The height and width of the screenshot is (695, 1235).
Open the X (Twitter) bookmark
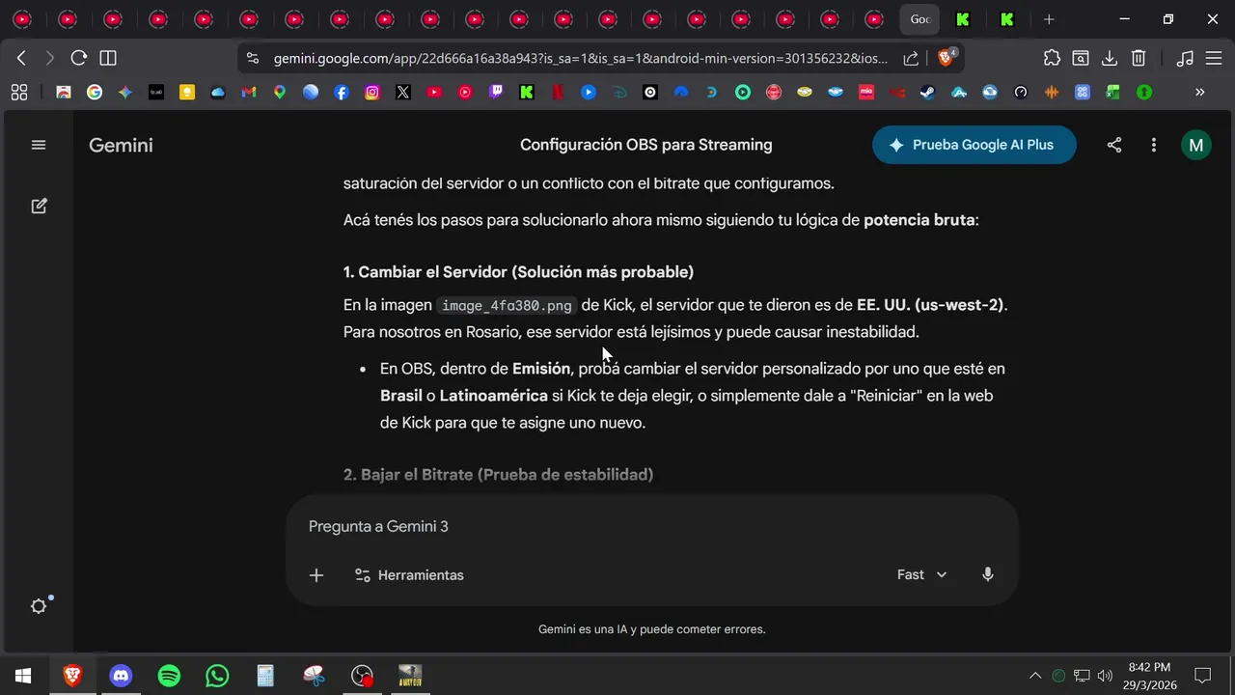pyautogui.click(x=403, y=93)
